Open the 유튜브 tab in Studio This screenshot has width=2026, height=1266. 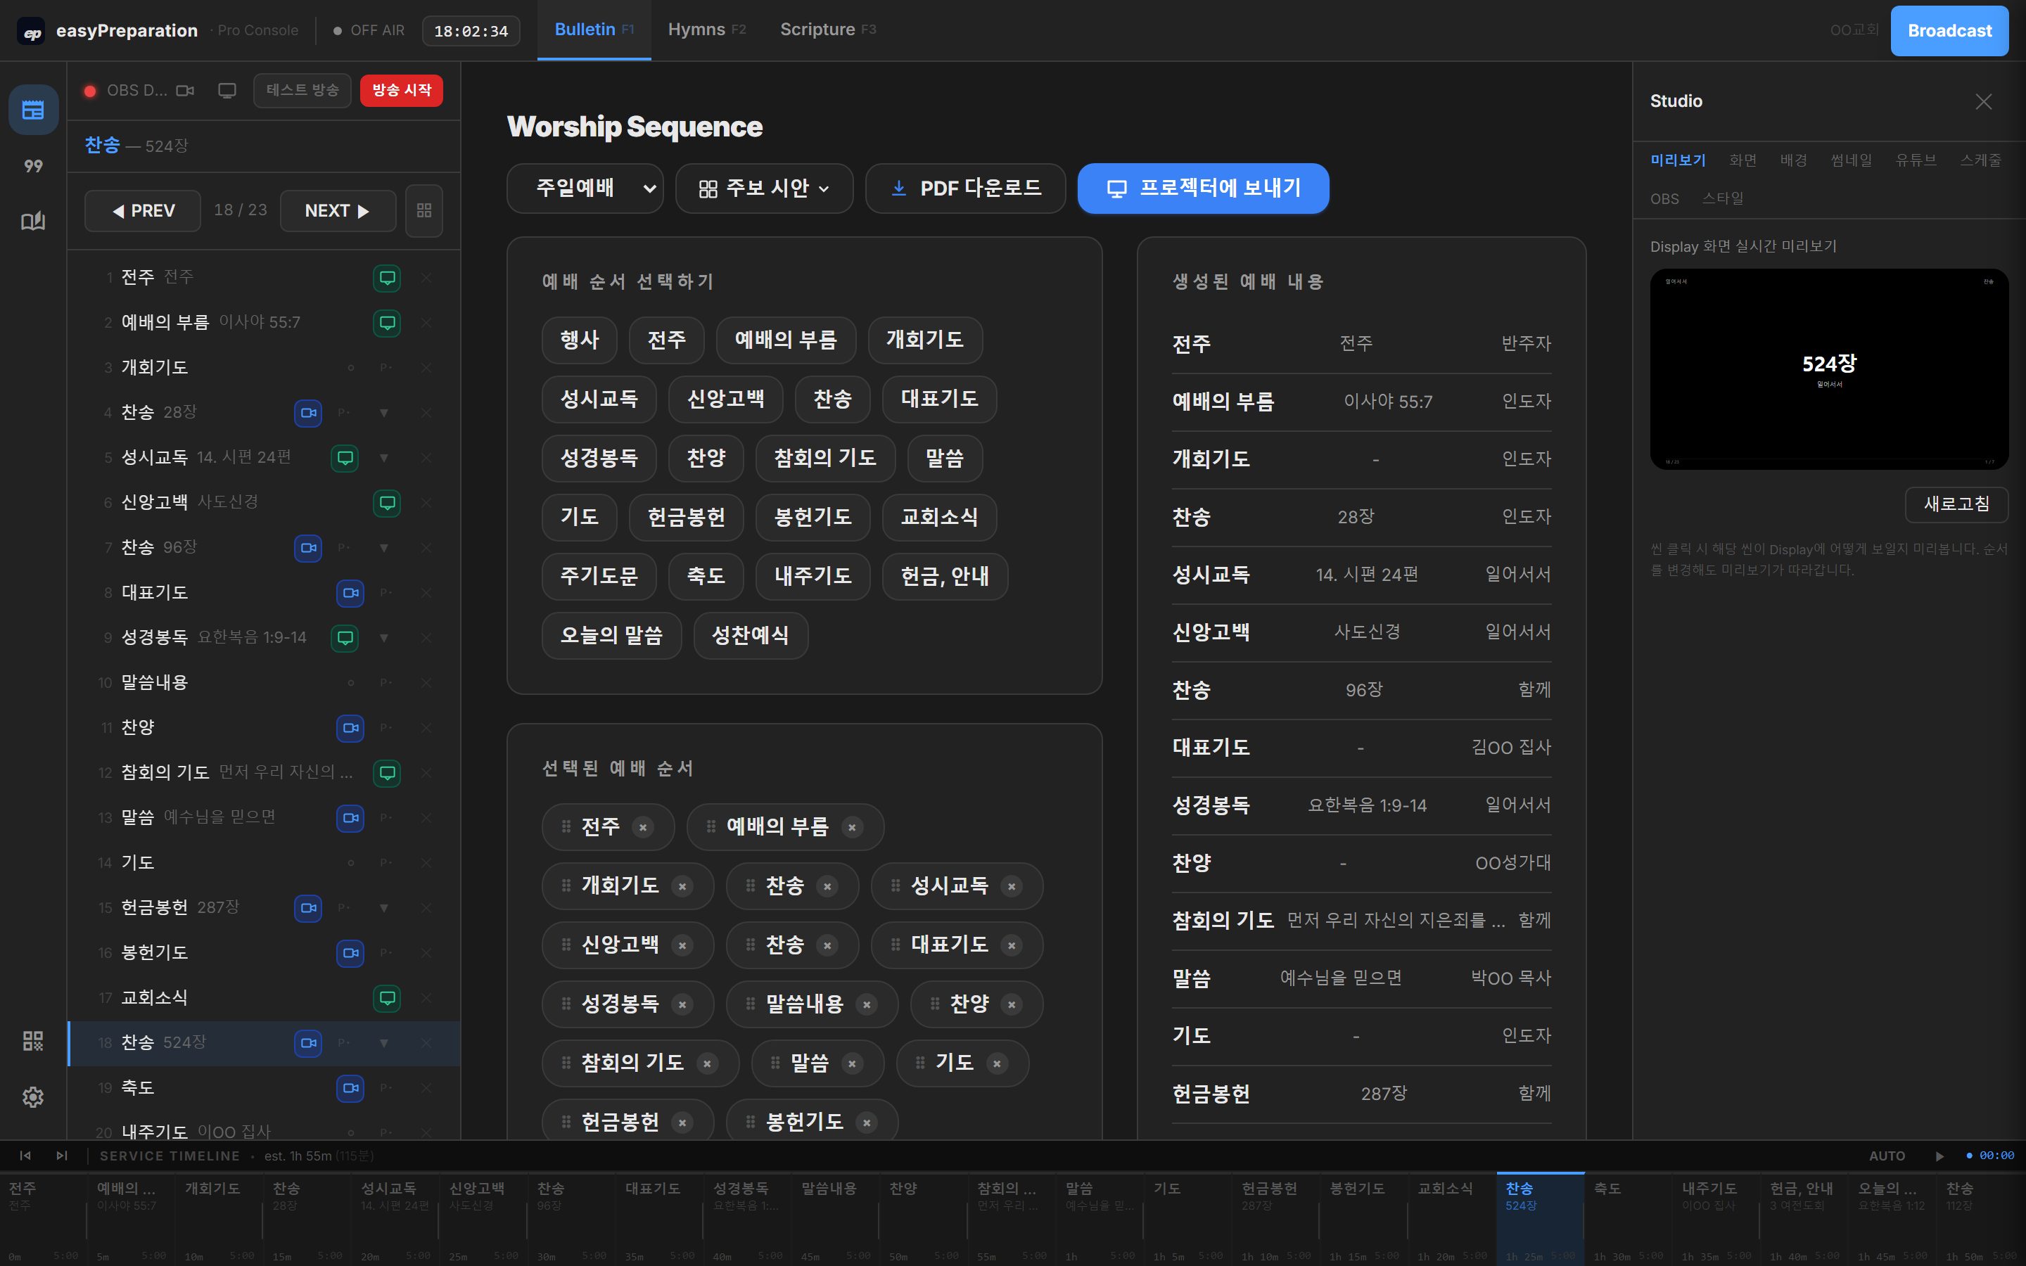point(1916,160)
